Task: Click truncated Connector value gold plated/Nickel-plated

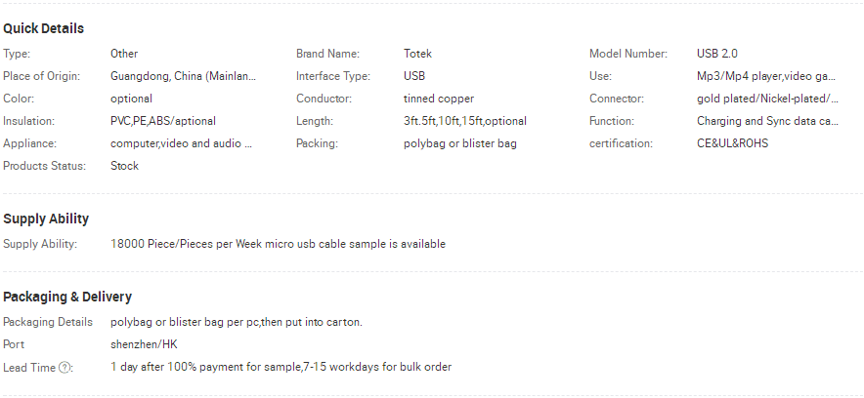Action: (767, 99)
